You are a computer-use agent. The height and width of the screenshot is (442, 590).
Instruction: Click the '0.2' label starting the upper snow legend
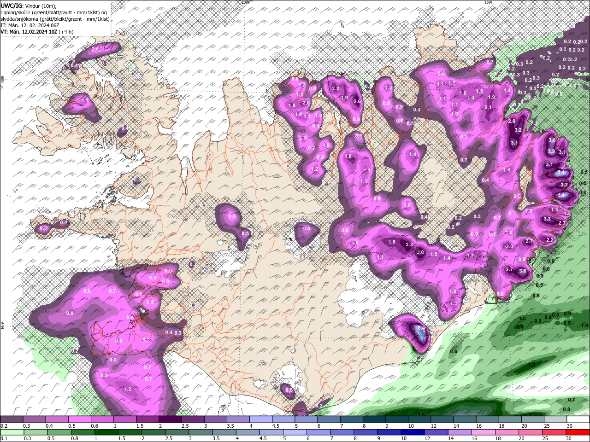coord(4,426)
